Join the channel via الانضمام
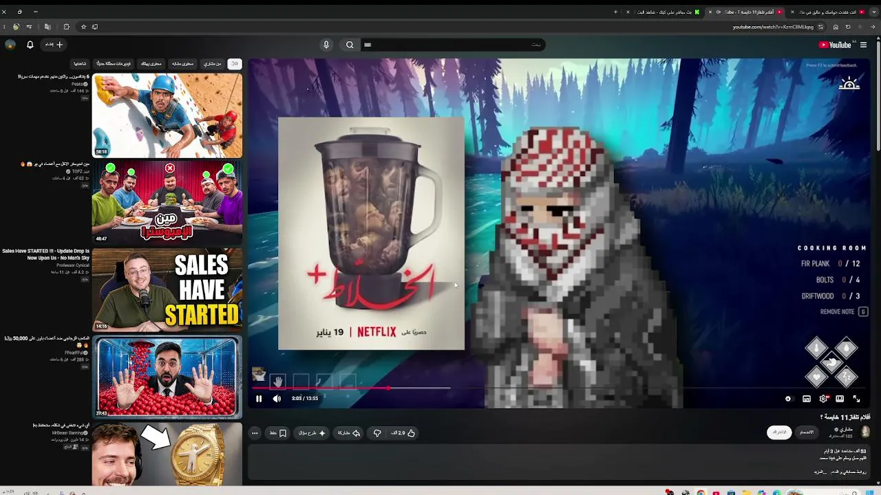Image resolution: width=881 pixels, height=495 pixels. pyautogui.click(x=807, y=432)
